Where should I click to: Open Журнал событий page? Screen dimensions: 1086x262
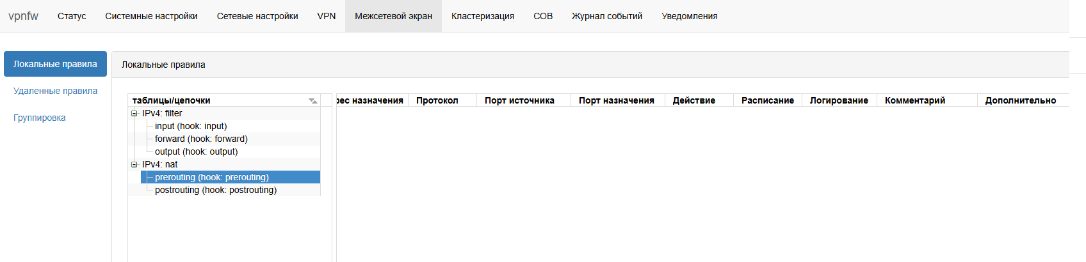tap(607, 16)
